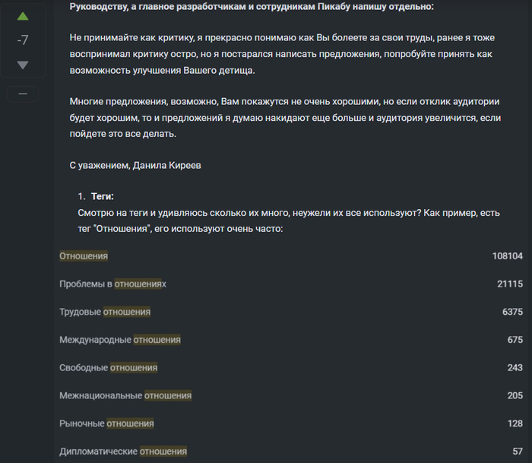532x463 pixels.
Task: Click the signature line "С уважением, Данила Киреев"
Action: click(135, 165)
